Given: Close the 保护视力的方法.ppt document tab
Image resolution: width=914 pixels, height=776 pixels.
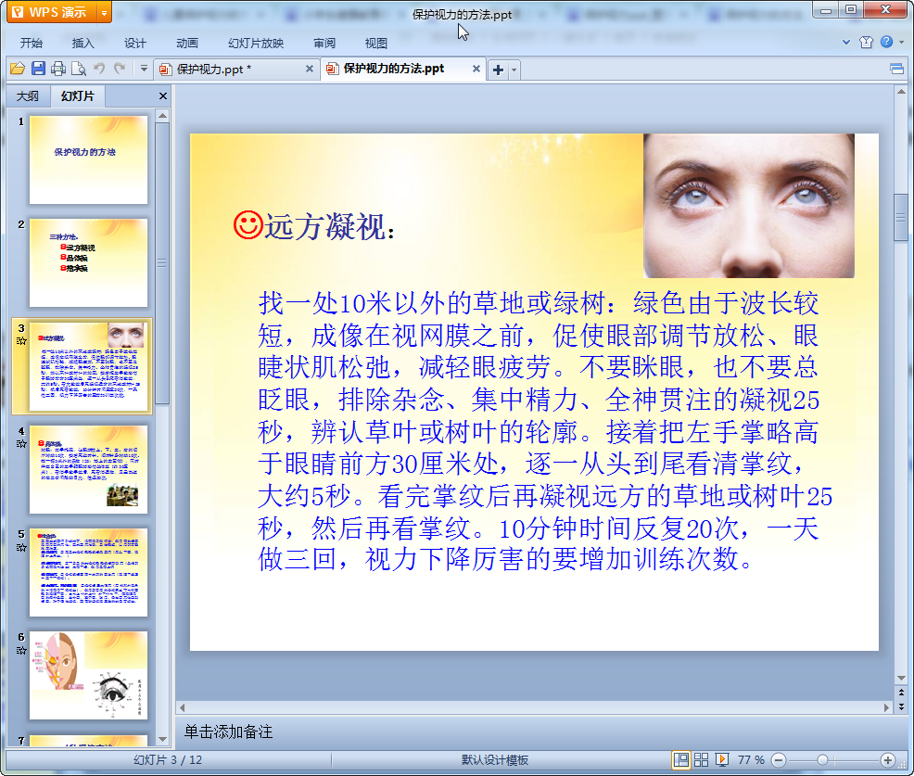Looking at the screenshot, I should (x=476, y=69).
